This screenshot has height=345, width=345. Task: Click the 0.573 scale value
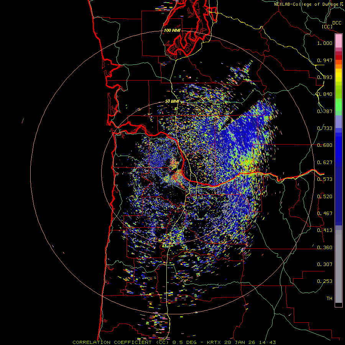pyautogui.click(x=325, y=179)
